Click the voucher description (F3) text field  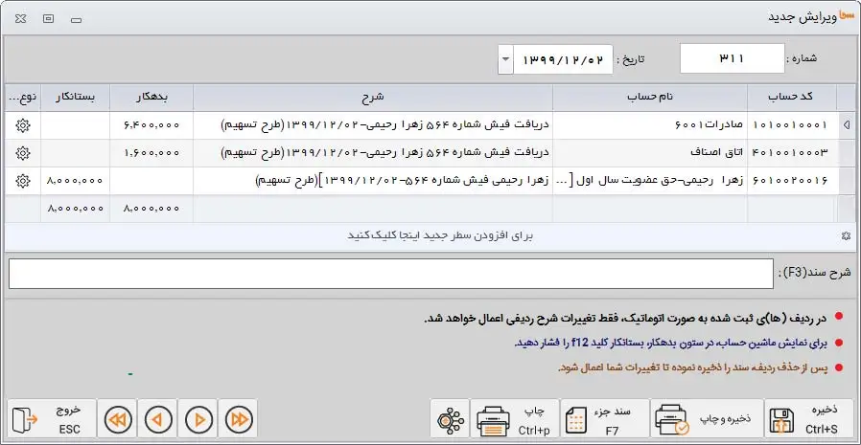389,274
